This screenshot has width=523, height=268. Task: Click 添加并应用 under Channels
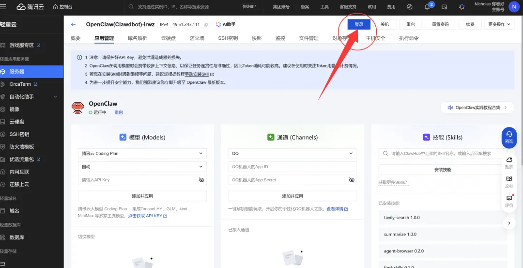pyautogui.click(x=292, y=196)
